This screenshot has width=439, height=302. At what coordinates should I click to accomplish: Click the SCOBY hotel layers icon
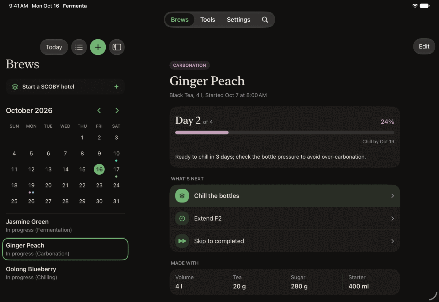pos(15,87)
